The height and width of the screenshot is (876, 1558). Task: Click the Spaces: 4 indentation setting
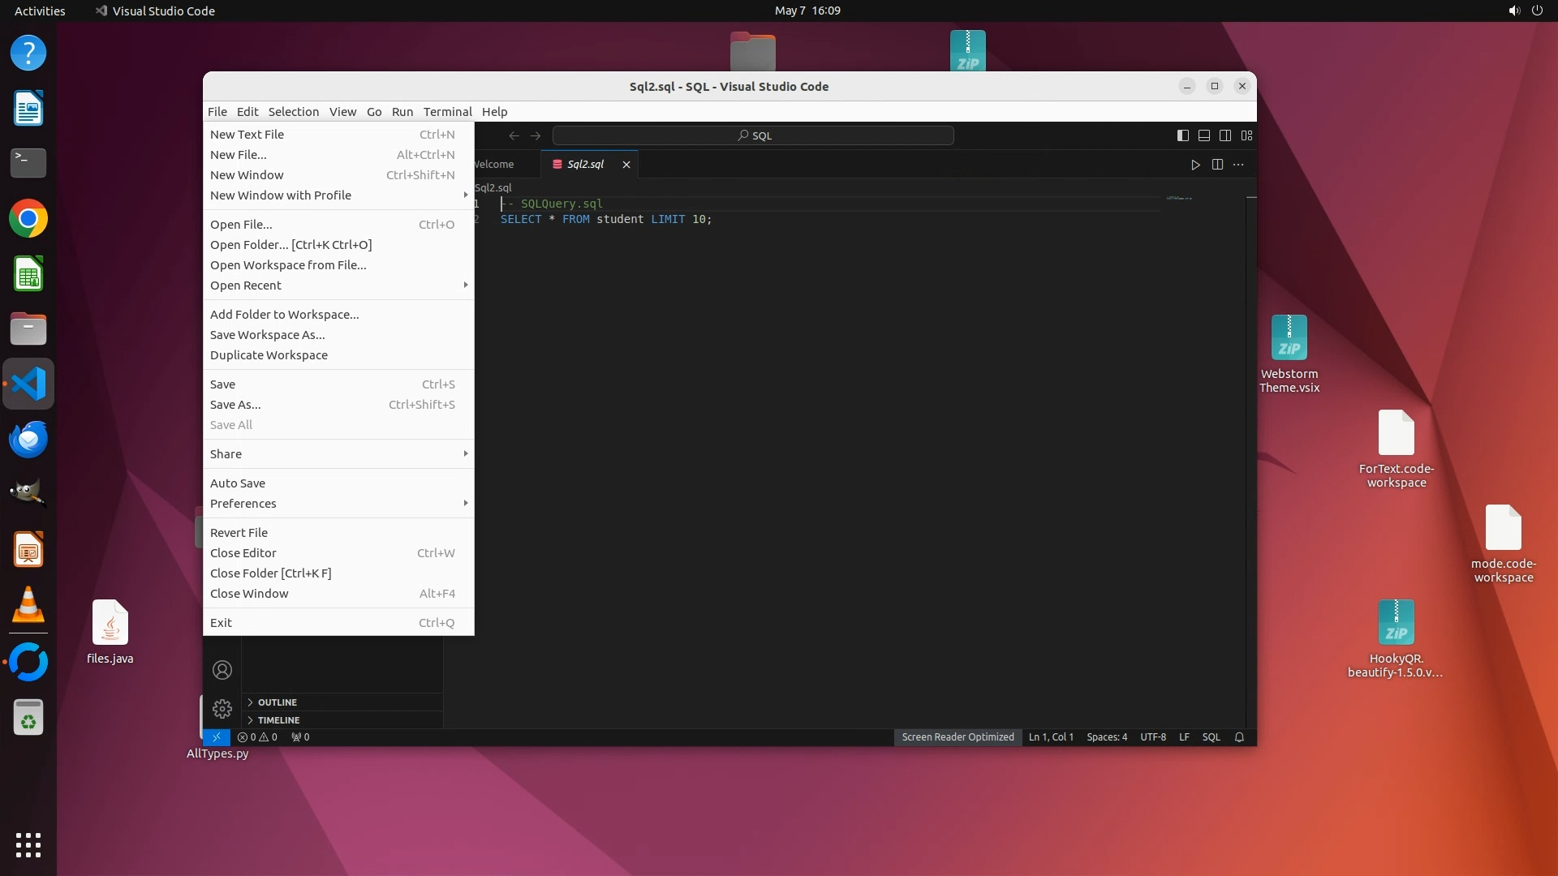(1107, 737)
